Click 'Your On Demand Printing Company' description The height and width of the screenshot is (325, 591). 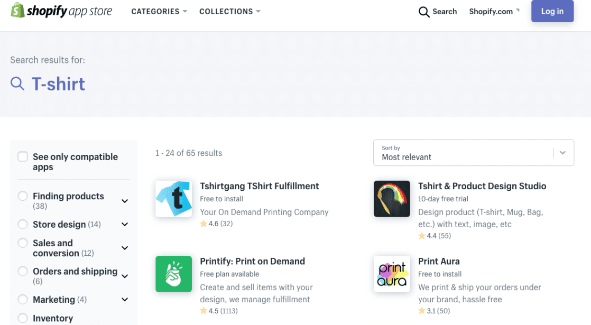(x=264, y=212)
